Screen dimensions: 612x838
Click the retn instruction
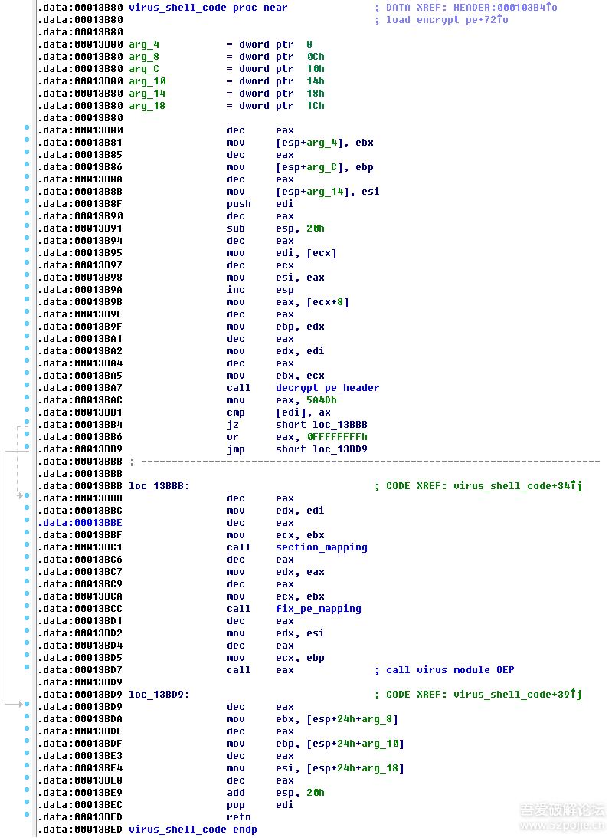tap(239, 817)
